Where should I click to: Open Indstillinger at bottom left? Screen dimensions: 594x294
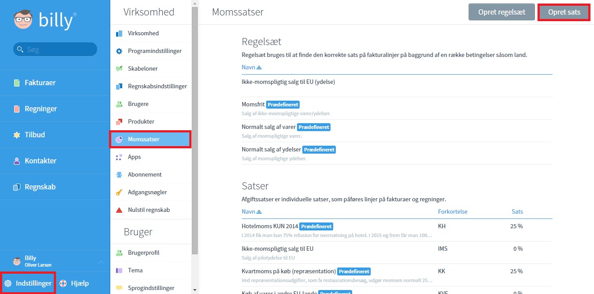(x=28, y=283)
